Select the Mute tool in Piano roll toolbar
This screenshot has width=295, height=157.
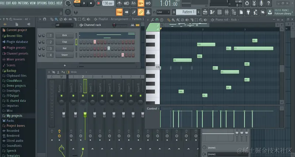click(x=187, y=20)
